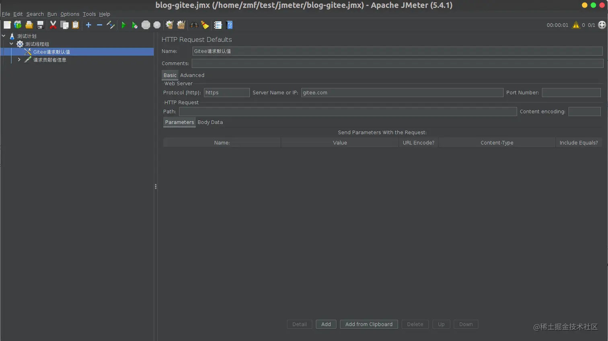608x341 pixels.
Task: Start test with no pauses icon
Action: tap(135, 25)
